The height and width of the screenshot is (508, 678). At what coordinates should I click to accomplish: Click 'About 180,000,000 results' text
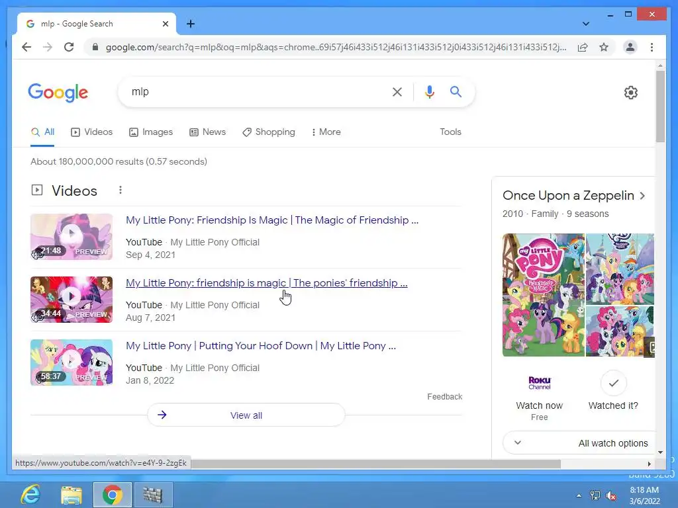[119, 161]
